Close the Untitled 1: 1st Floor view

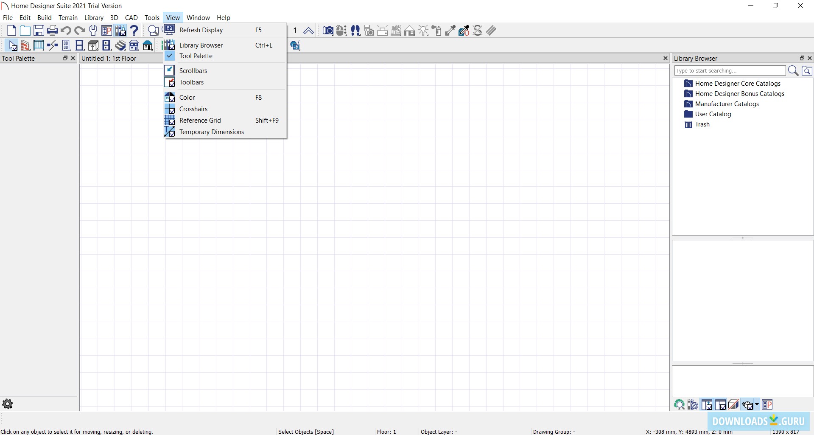pyautogui.click(x=665, y=59)
